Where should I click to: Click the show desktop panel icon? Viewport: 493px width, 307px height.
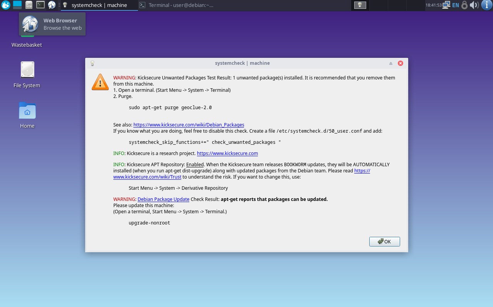click(17, 5)
